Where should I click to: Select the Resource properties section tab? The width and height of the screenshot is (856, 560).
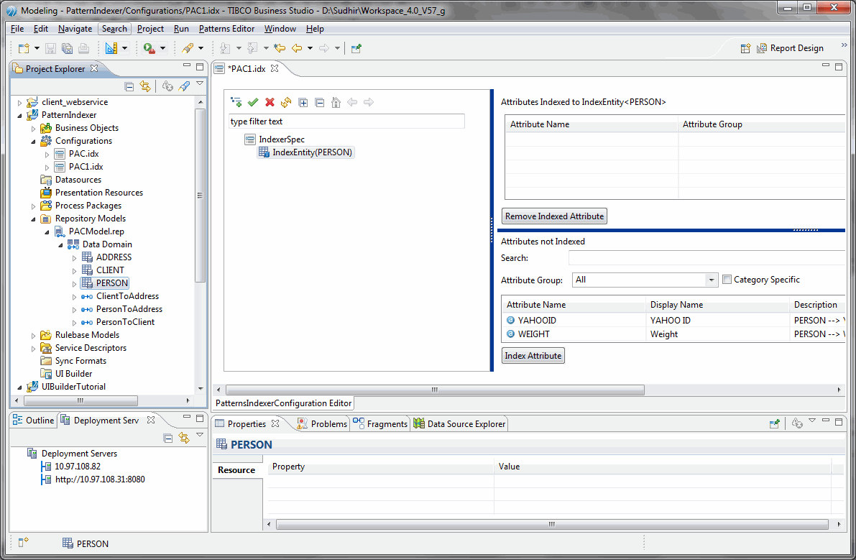[x=236, y=470]
